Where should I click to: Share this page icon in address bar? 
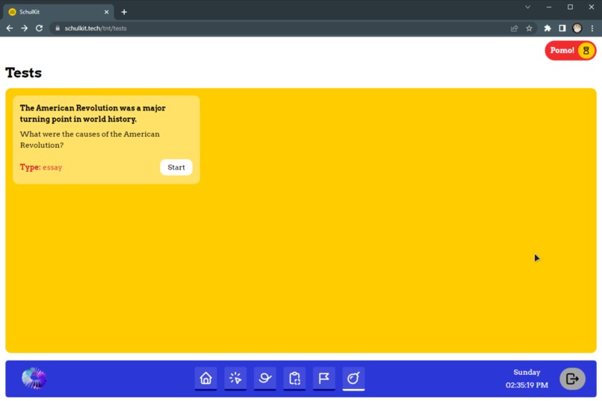tap(514, 28)
